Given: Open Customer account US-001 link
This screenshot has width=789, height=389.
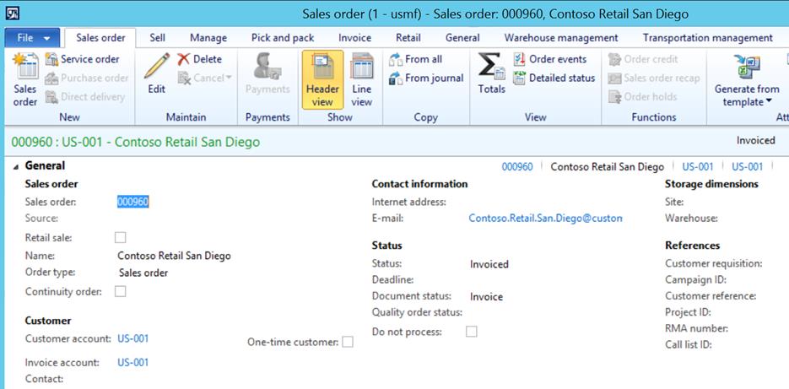Looking at the screenshot, I should click(x=132, y=338).
